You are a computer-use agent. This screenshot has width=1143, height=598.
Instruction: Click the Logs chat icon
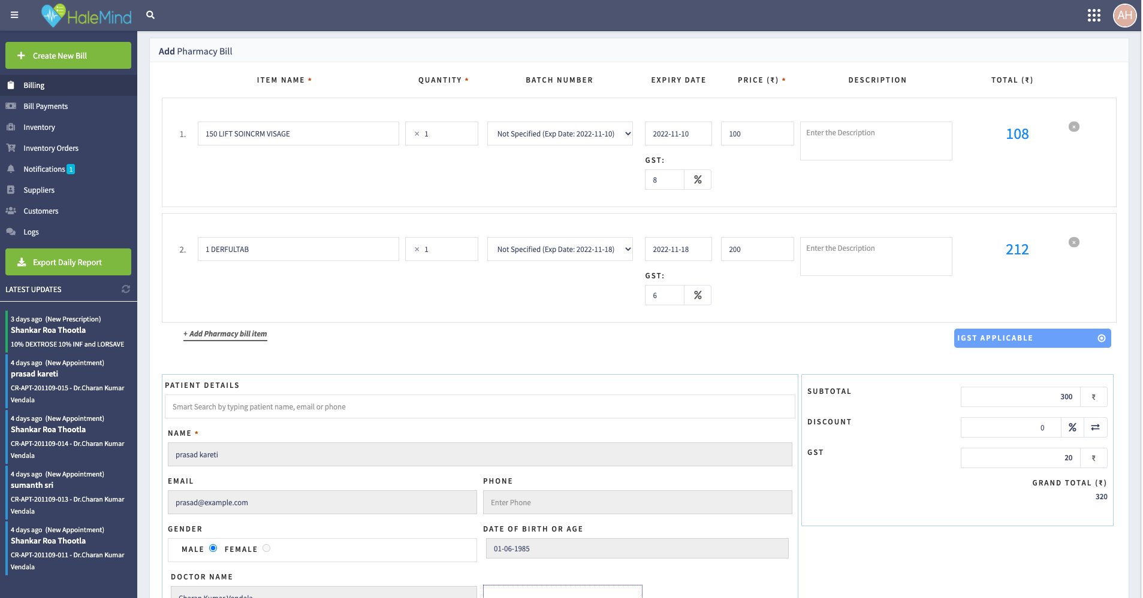tap(11, 232)
